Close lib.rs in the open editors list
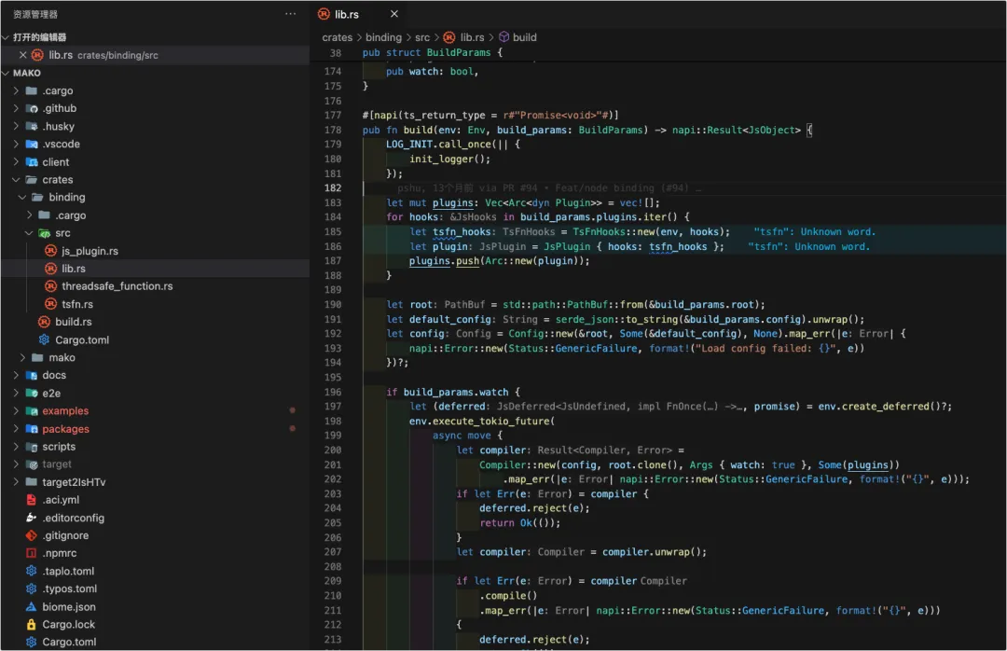This screenshot has height=651, width=1007. click(22, 55)
